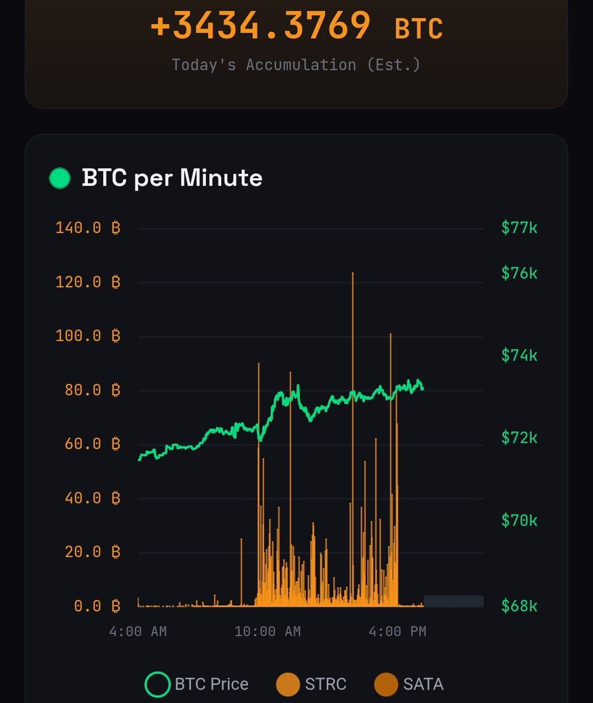Select the Today's Accumulation (Est.) caption
The height and width of the screenshot is (703, 593).
[296, 64]
